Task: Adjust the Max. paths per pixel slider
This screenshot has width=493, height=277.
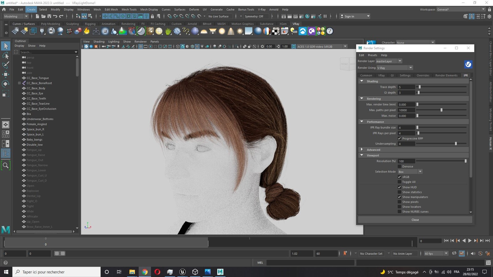Action: 441,110
